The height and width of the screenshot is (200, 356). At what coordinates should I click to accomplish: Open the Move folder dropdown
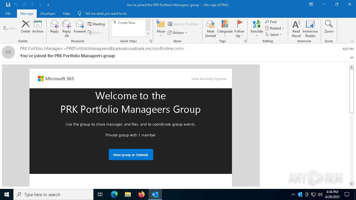(x=161, y=29)
